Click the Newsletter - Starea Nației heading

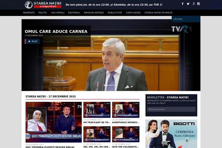(x=168, y=97)
